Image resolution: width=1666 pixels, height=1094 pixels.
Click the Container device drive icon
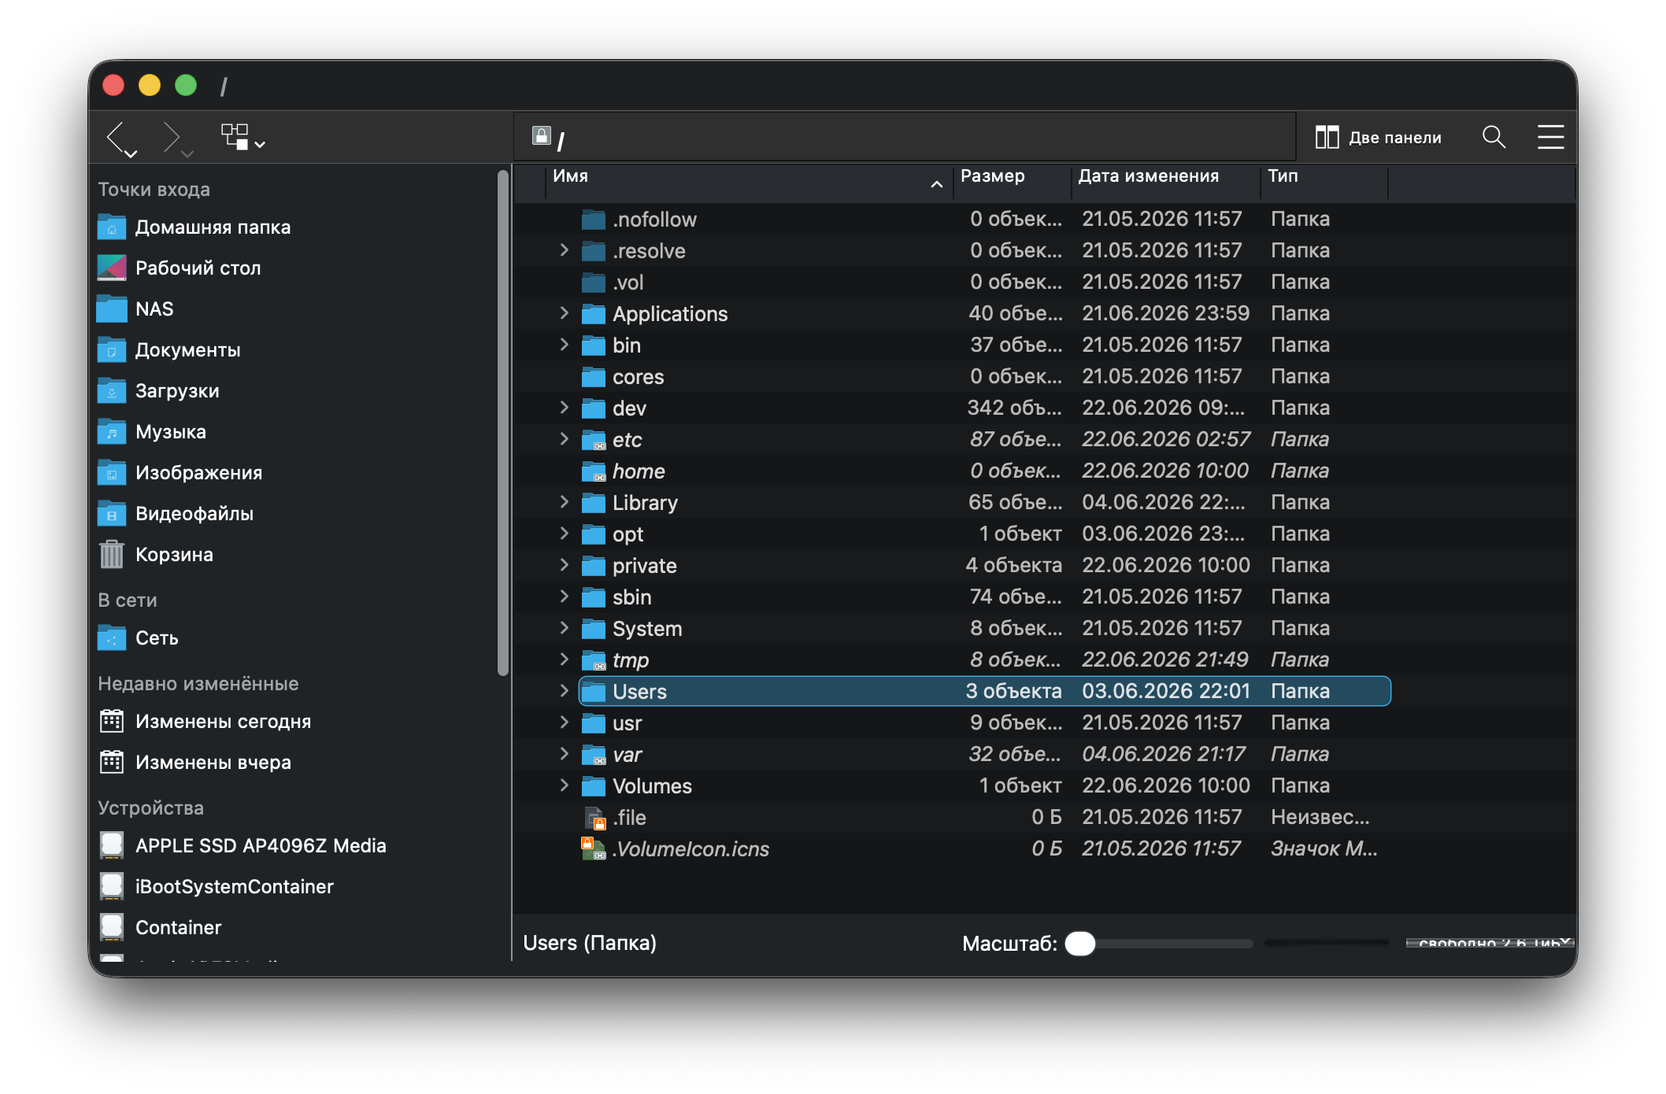pyautogui.click(x=112, y=928)
